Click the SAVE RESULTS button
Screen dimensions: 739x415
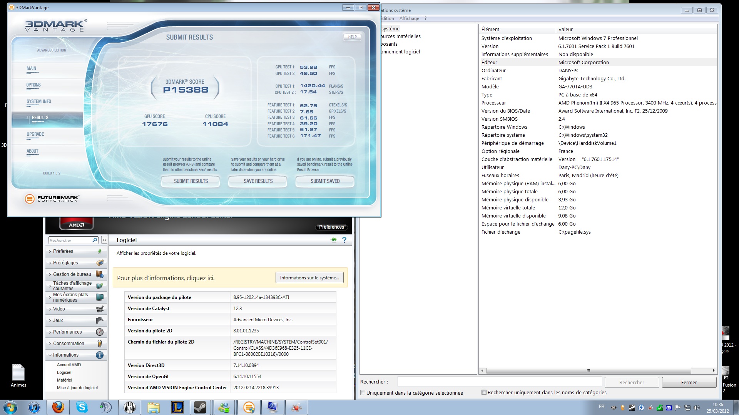coord(258,181)
